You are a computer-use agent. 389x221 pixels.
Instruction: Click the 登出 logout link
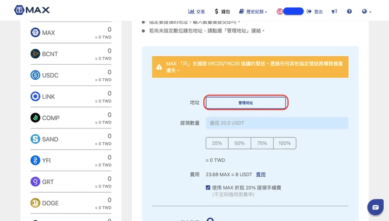[x=315, y=12]
